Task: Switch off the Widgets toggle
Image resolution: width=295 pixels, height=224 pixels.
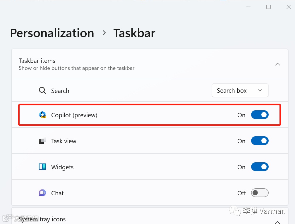Action: (x=260, y=167)
